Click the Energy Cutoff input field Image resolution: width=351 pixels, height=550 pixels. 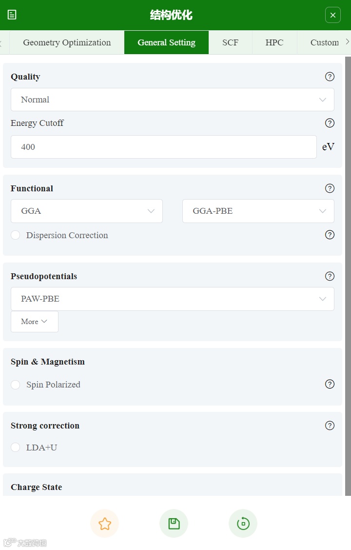click(163, 147)
